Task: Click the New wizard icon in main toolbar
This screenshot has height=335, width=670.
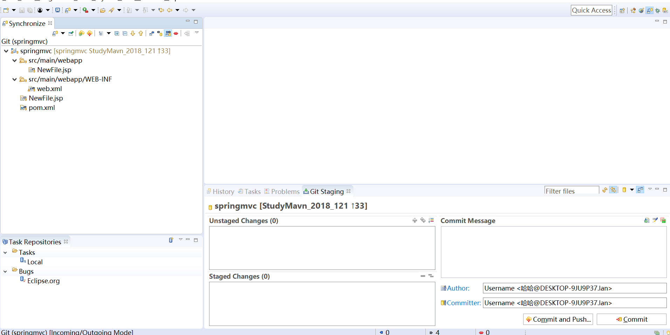Action: coord(6,10)
